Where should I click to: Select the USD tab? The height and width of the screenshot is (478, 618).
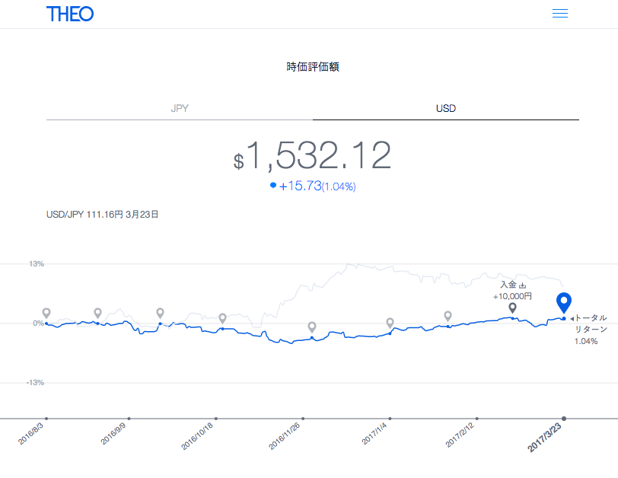pyautogui.click(x=446, y=108)
